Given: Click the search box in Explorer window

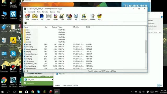Looking at the screenshot, I should coord(154,32).
